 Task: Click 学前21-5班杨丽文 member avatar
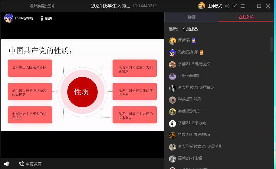[x=172, y=64]
